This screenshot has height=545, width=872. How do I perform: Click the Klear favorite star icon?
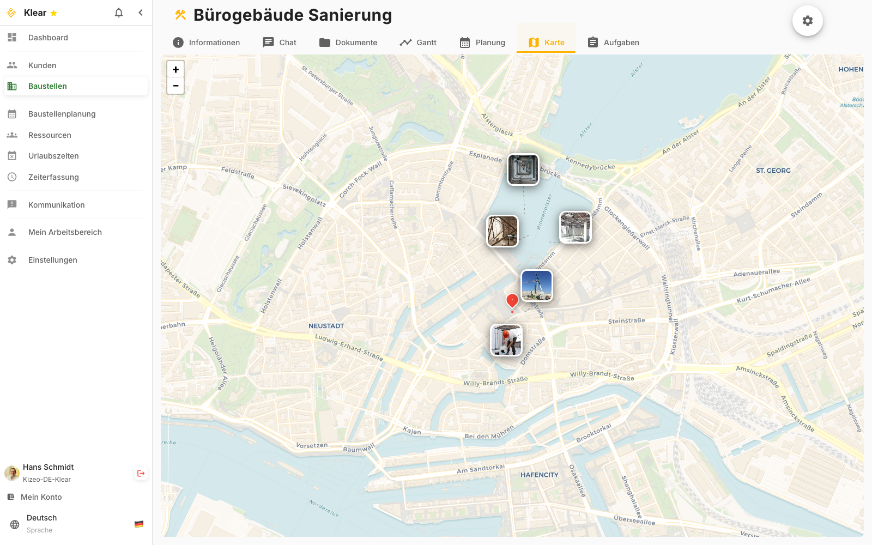click(x=53, y=13)
